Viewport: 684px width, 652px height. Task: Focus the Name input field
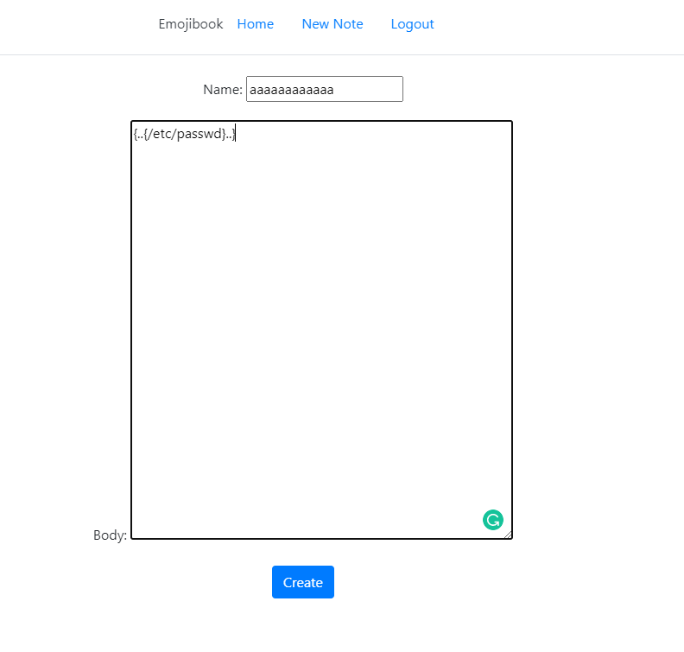(325, 89)
